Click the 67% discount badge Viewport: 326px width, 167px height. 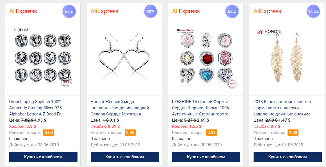tap(69, 11)
